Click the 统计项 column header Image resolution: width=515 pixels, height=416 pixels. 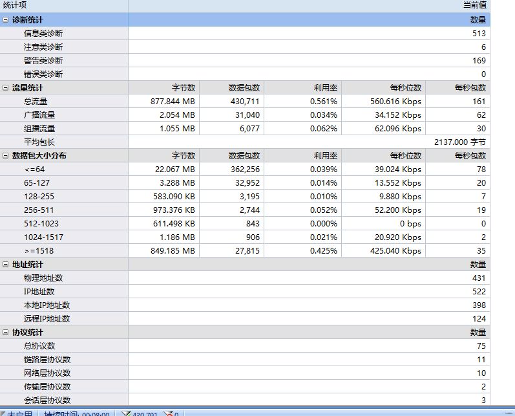[64, 5]
